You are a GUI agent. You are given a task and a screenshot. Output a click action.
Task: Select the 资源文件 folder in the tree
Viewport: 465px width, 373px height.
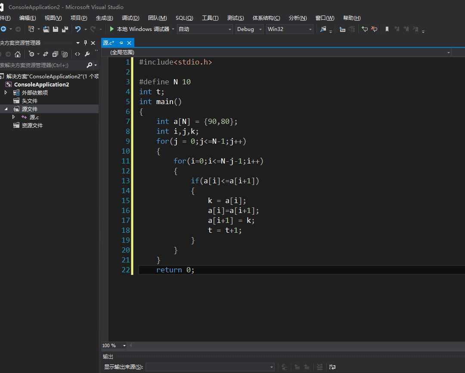pyautogui.click(x=32, y=126)
